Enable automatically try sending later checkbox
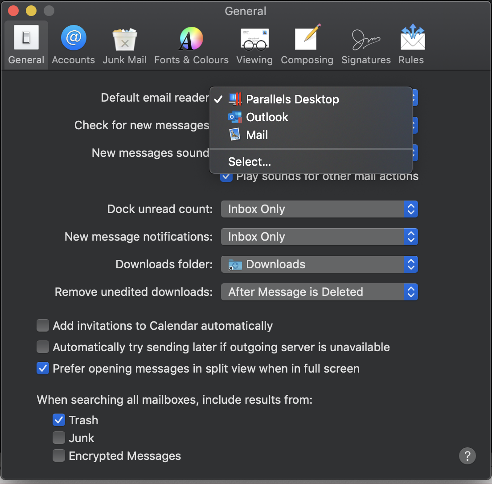 tap(43, 347)
